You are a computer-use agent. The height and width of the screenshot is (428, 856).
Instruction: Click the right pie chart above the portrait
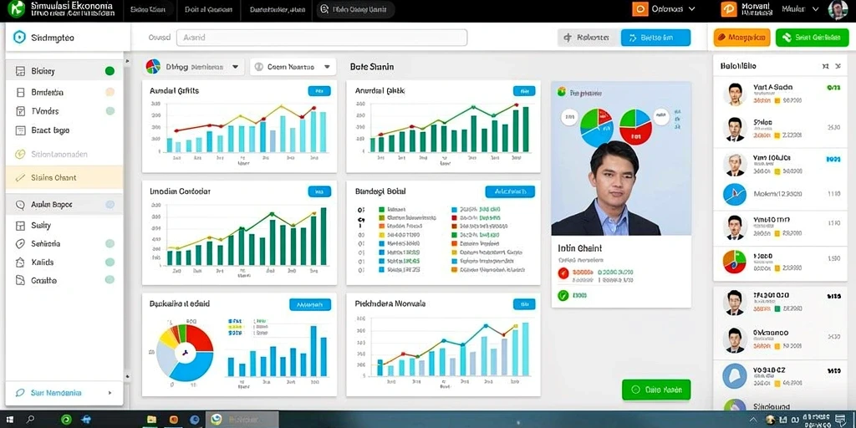(635, 126)
